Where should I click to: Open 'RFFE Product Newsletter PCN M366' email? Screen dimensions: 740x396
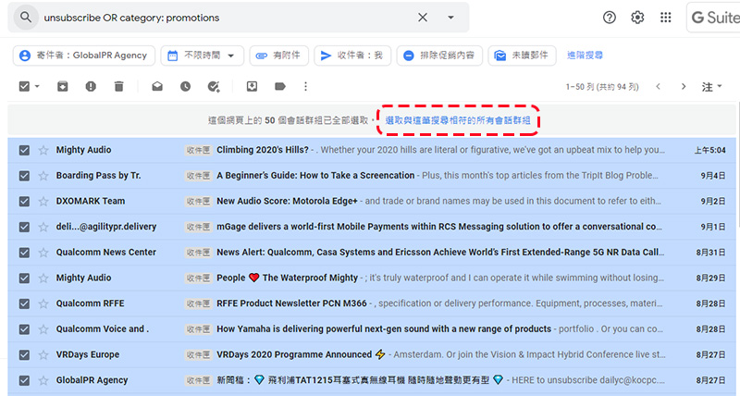point(291,303)
